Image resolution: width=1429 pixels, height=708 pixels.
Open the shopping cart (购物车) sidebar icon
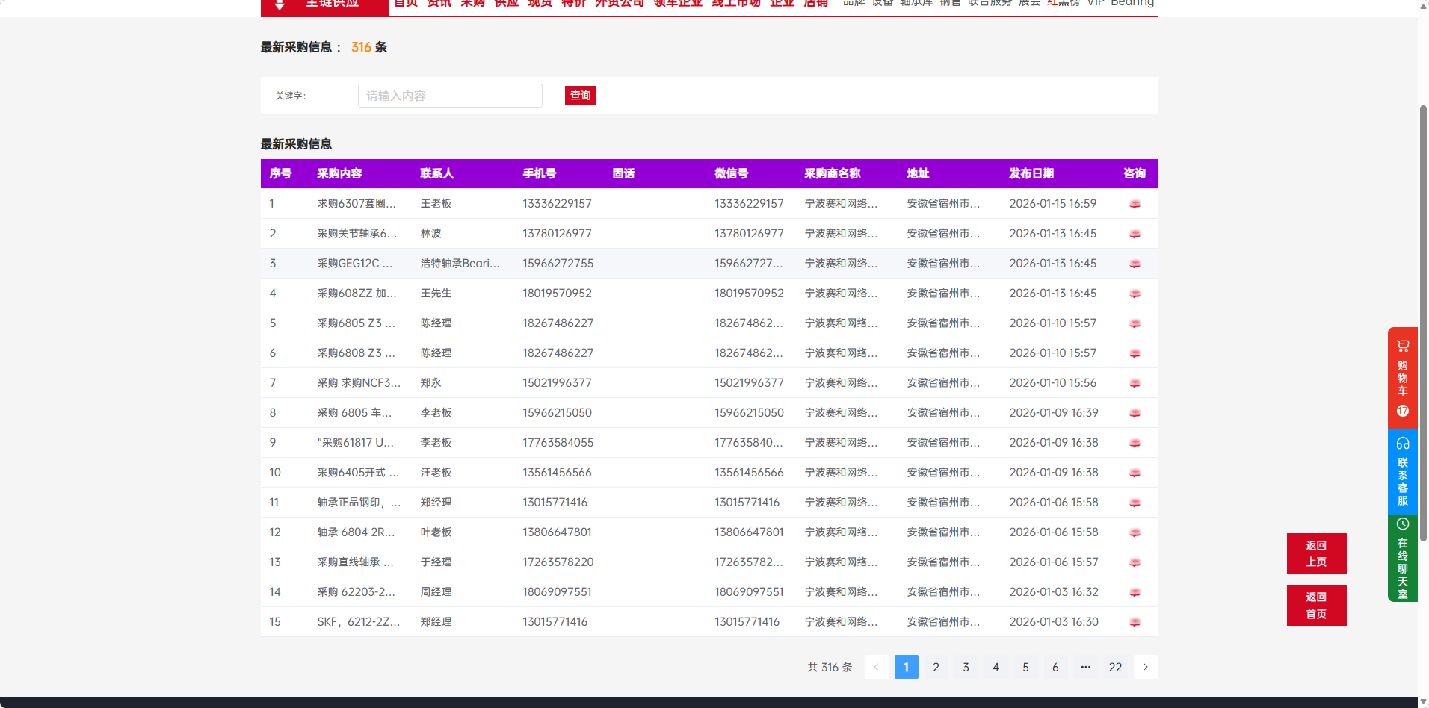(x=1402, y=347)
